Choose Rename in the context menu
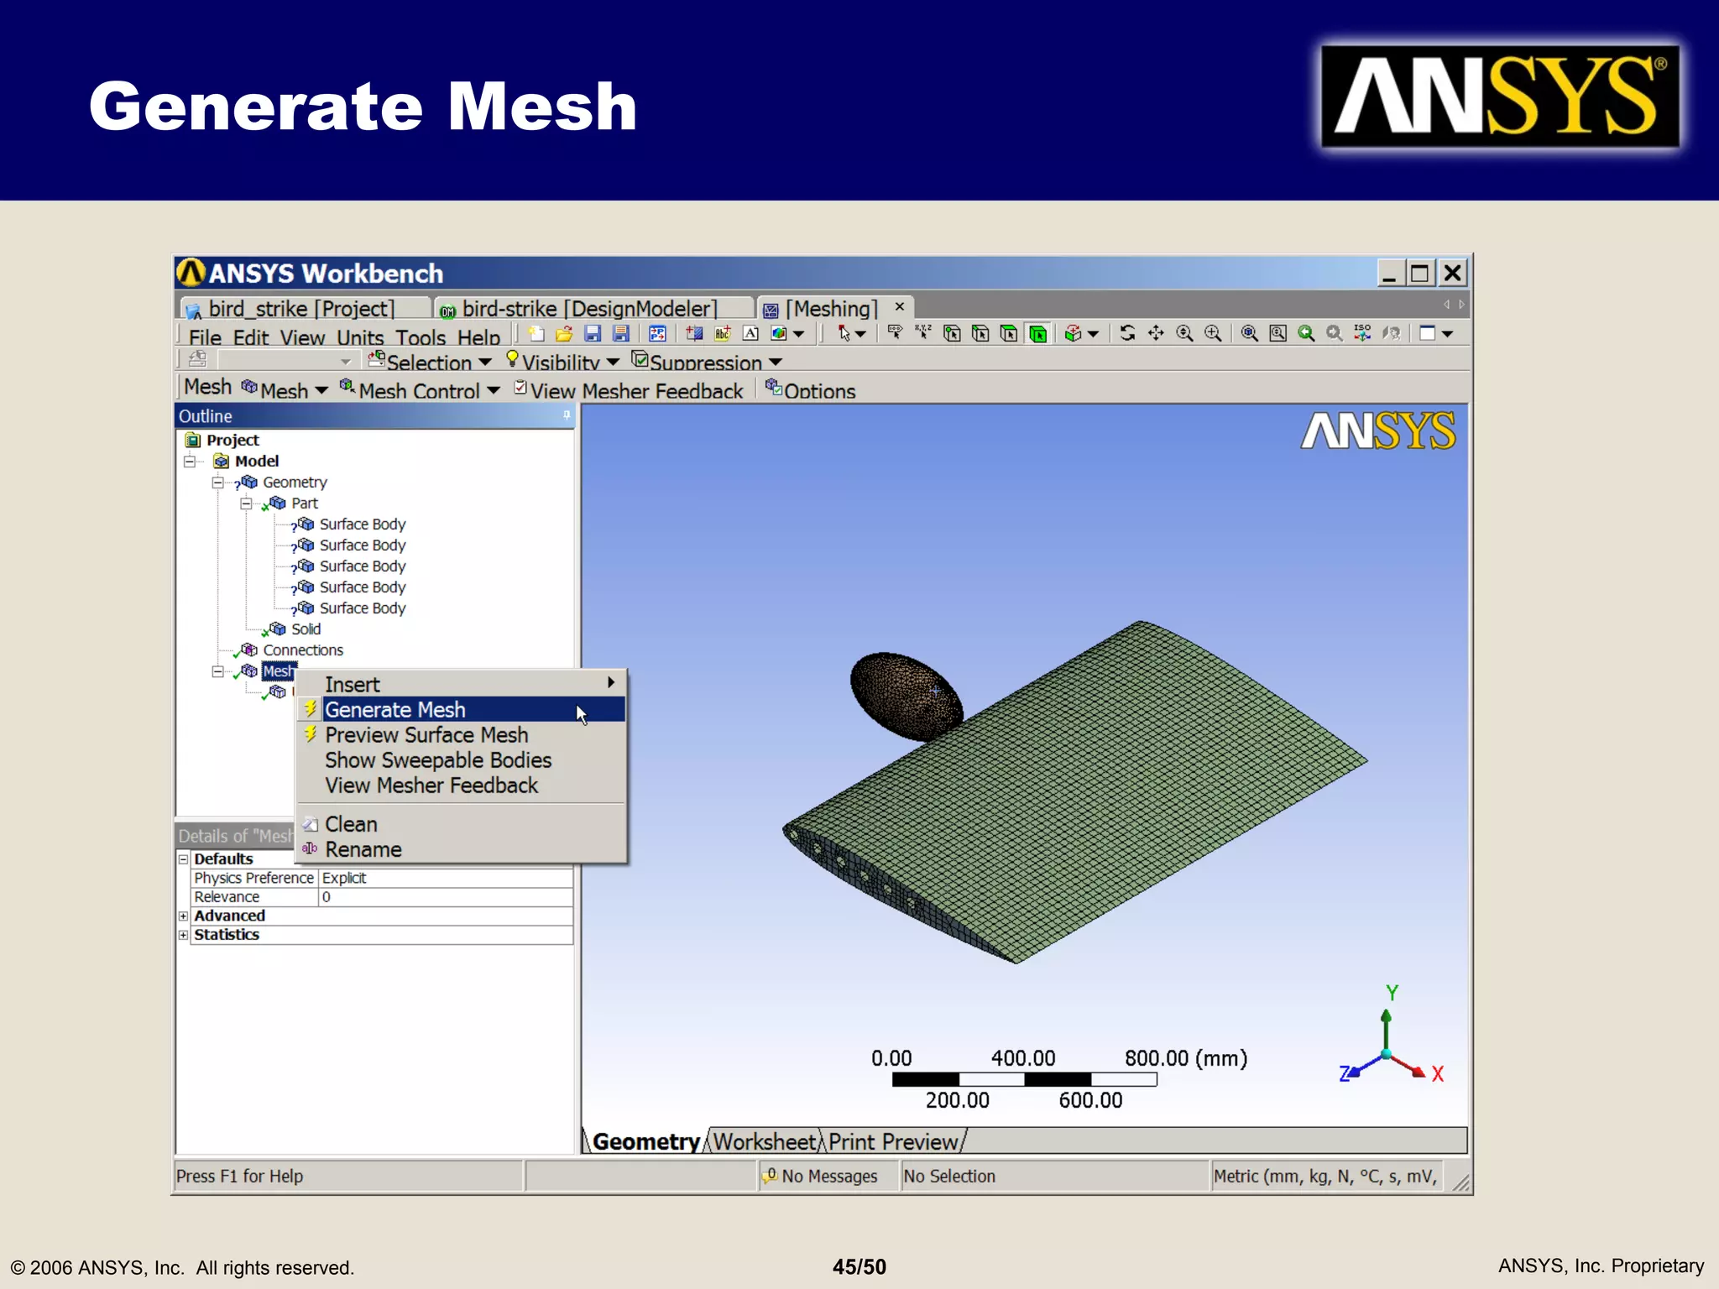Screen dimensions: 1719x1289 click(462, 849)
